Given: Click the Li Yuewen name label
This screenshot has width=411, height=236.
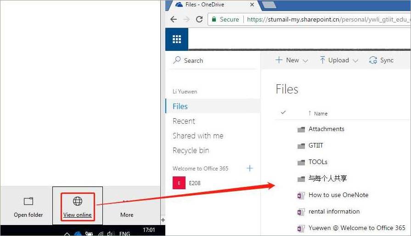Looking at the screenshot, I should click(x=185, y=92).
